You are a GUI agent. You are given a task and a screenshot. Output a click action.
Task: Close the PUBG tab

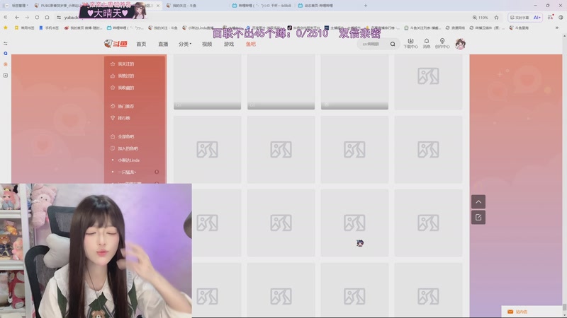pyautogui.click(x=157, y=6)
